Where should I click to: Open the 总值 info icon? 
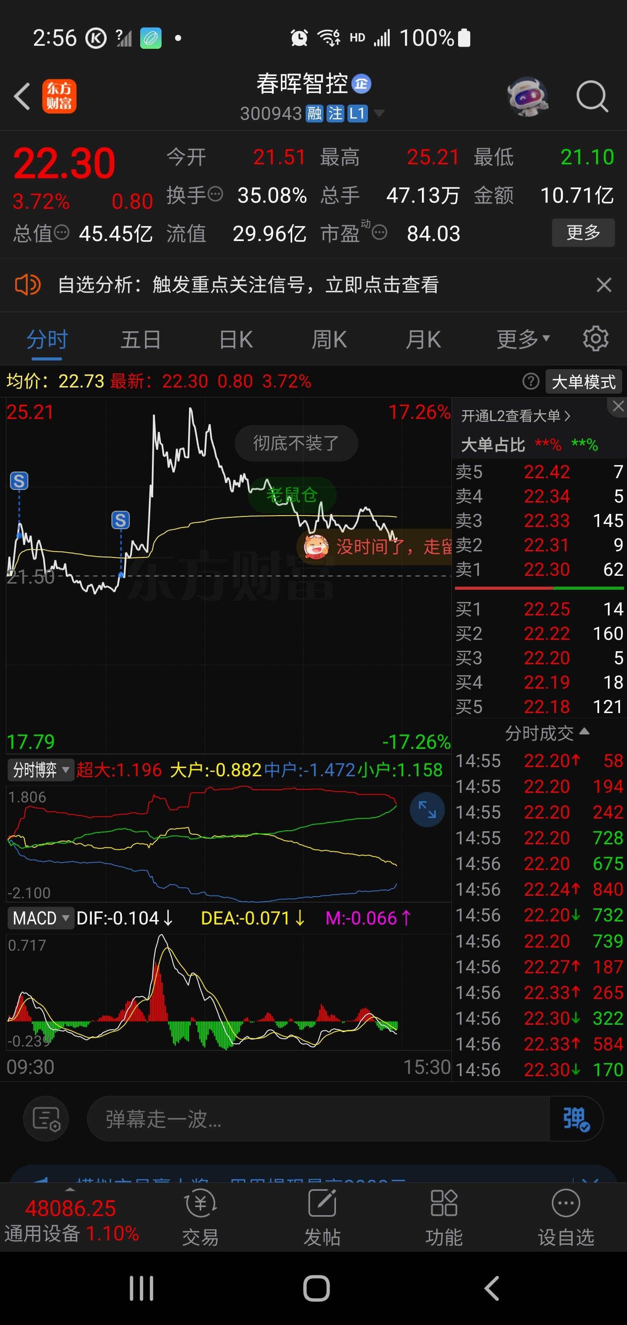(x=62, y=232)
